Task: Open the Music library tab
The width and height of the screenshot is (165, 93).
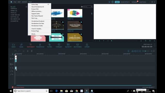Action: pyautogui.click(x=21, y=45)
